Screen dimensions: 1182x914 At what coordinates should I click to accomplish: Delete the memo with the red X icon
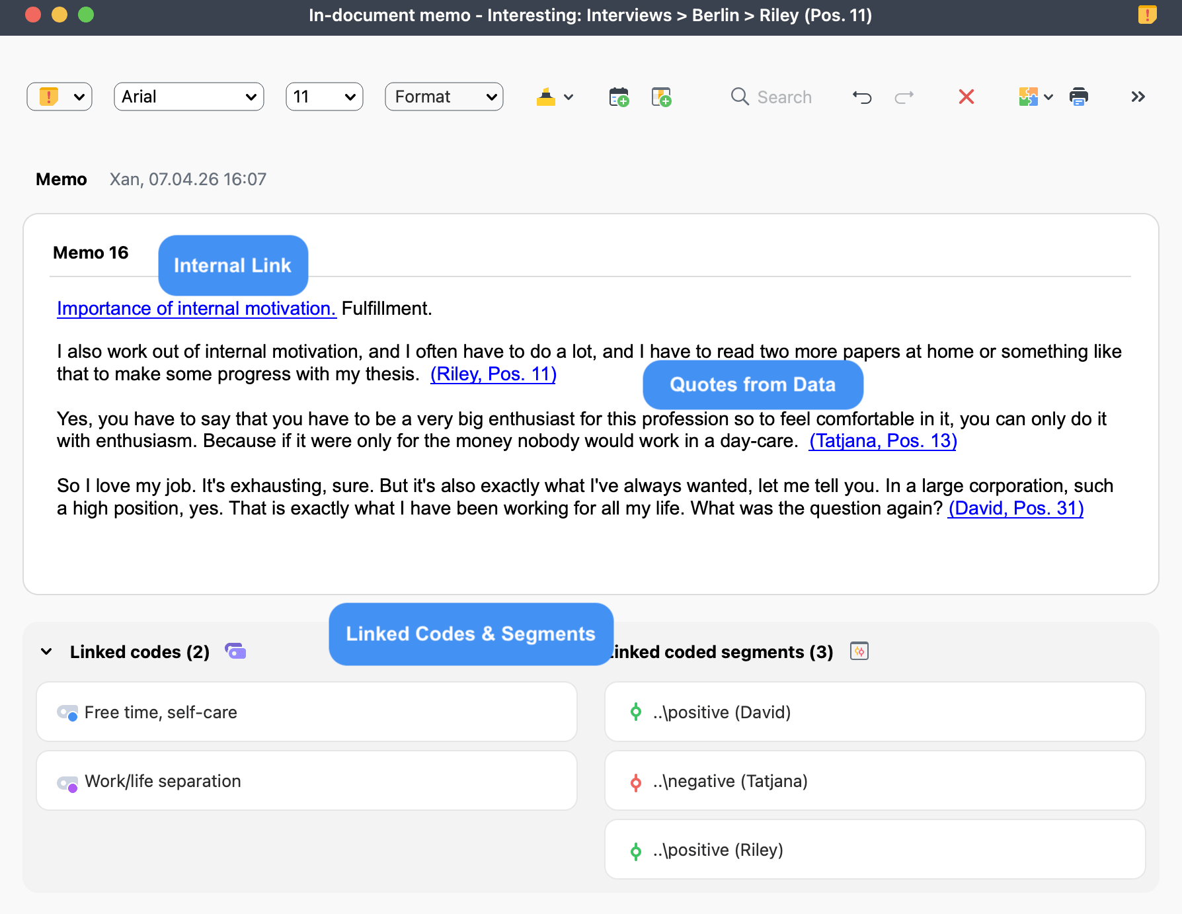coord(966,97)
